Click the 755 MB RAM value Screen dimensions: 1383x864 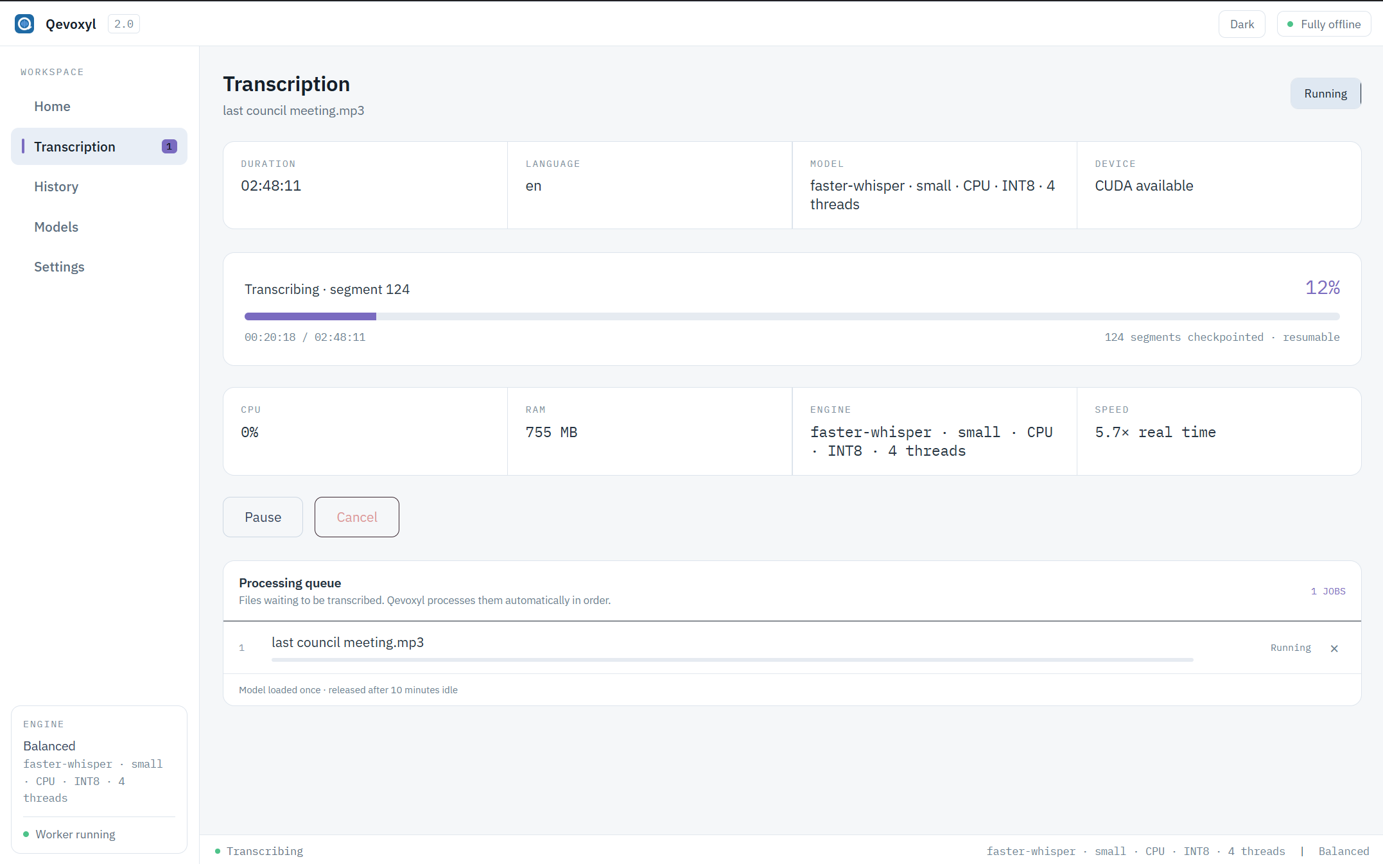(552, 433)
